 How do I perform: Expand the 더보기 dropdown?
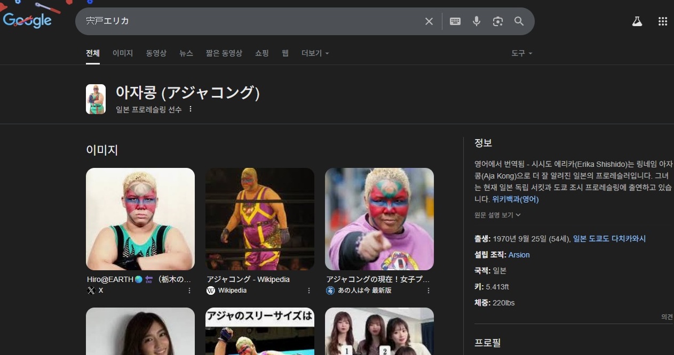[x=315, y=53]
